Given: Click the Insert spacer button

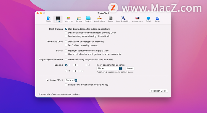Looking at the screenshot, I should (x=130, y=68).
